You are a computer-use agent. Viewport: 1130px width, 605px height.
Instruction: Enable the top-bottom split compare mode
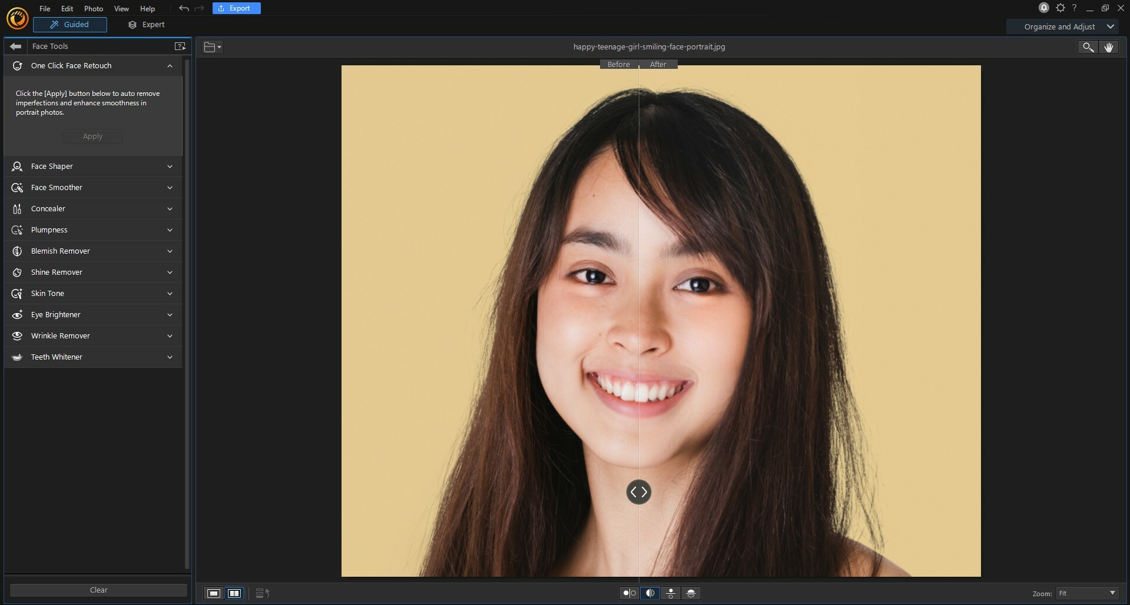tap(691, 593)
